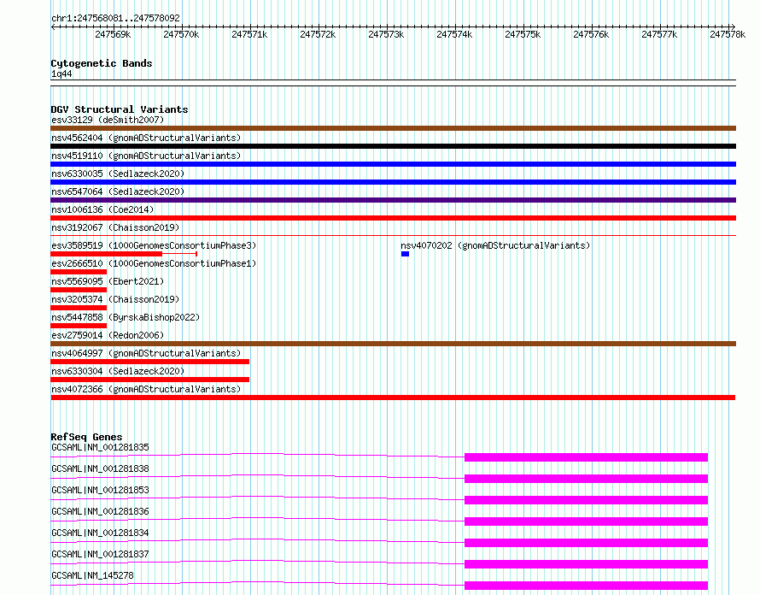This screenshot has width=760, height=595.
Task: Open GCSAML|NM_001281853 transcript label
Action: [x=100, y=490]
